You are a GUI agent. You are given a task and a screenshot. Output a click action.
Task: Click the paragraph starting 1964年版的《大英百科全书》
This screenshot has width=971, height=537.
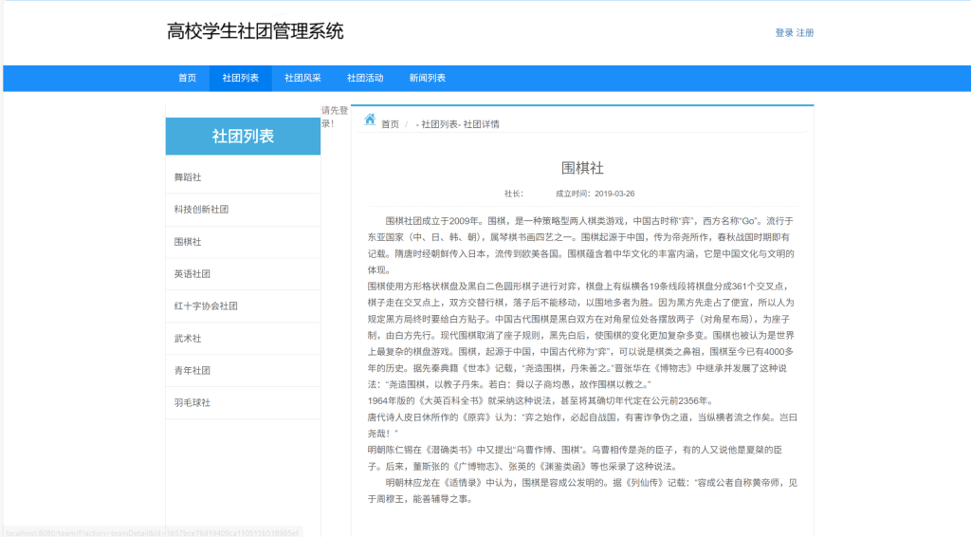(x=541, y=400)
